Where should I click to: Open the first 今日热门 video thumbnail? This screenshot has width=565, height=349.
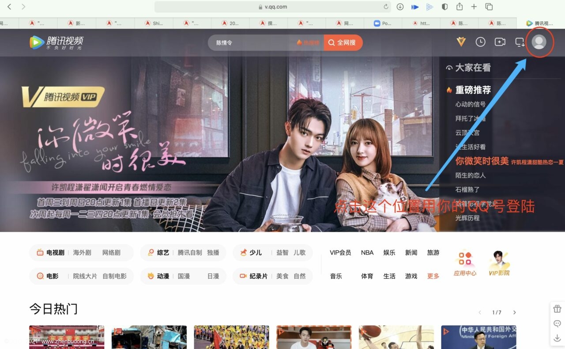[67, 337]
